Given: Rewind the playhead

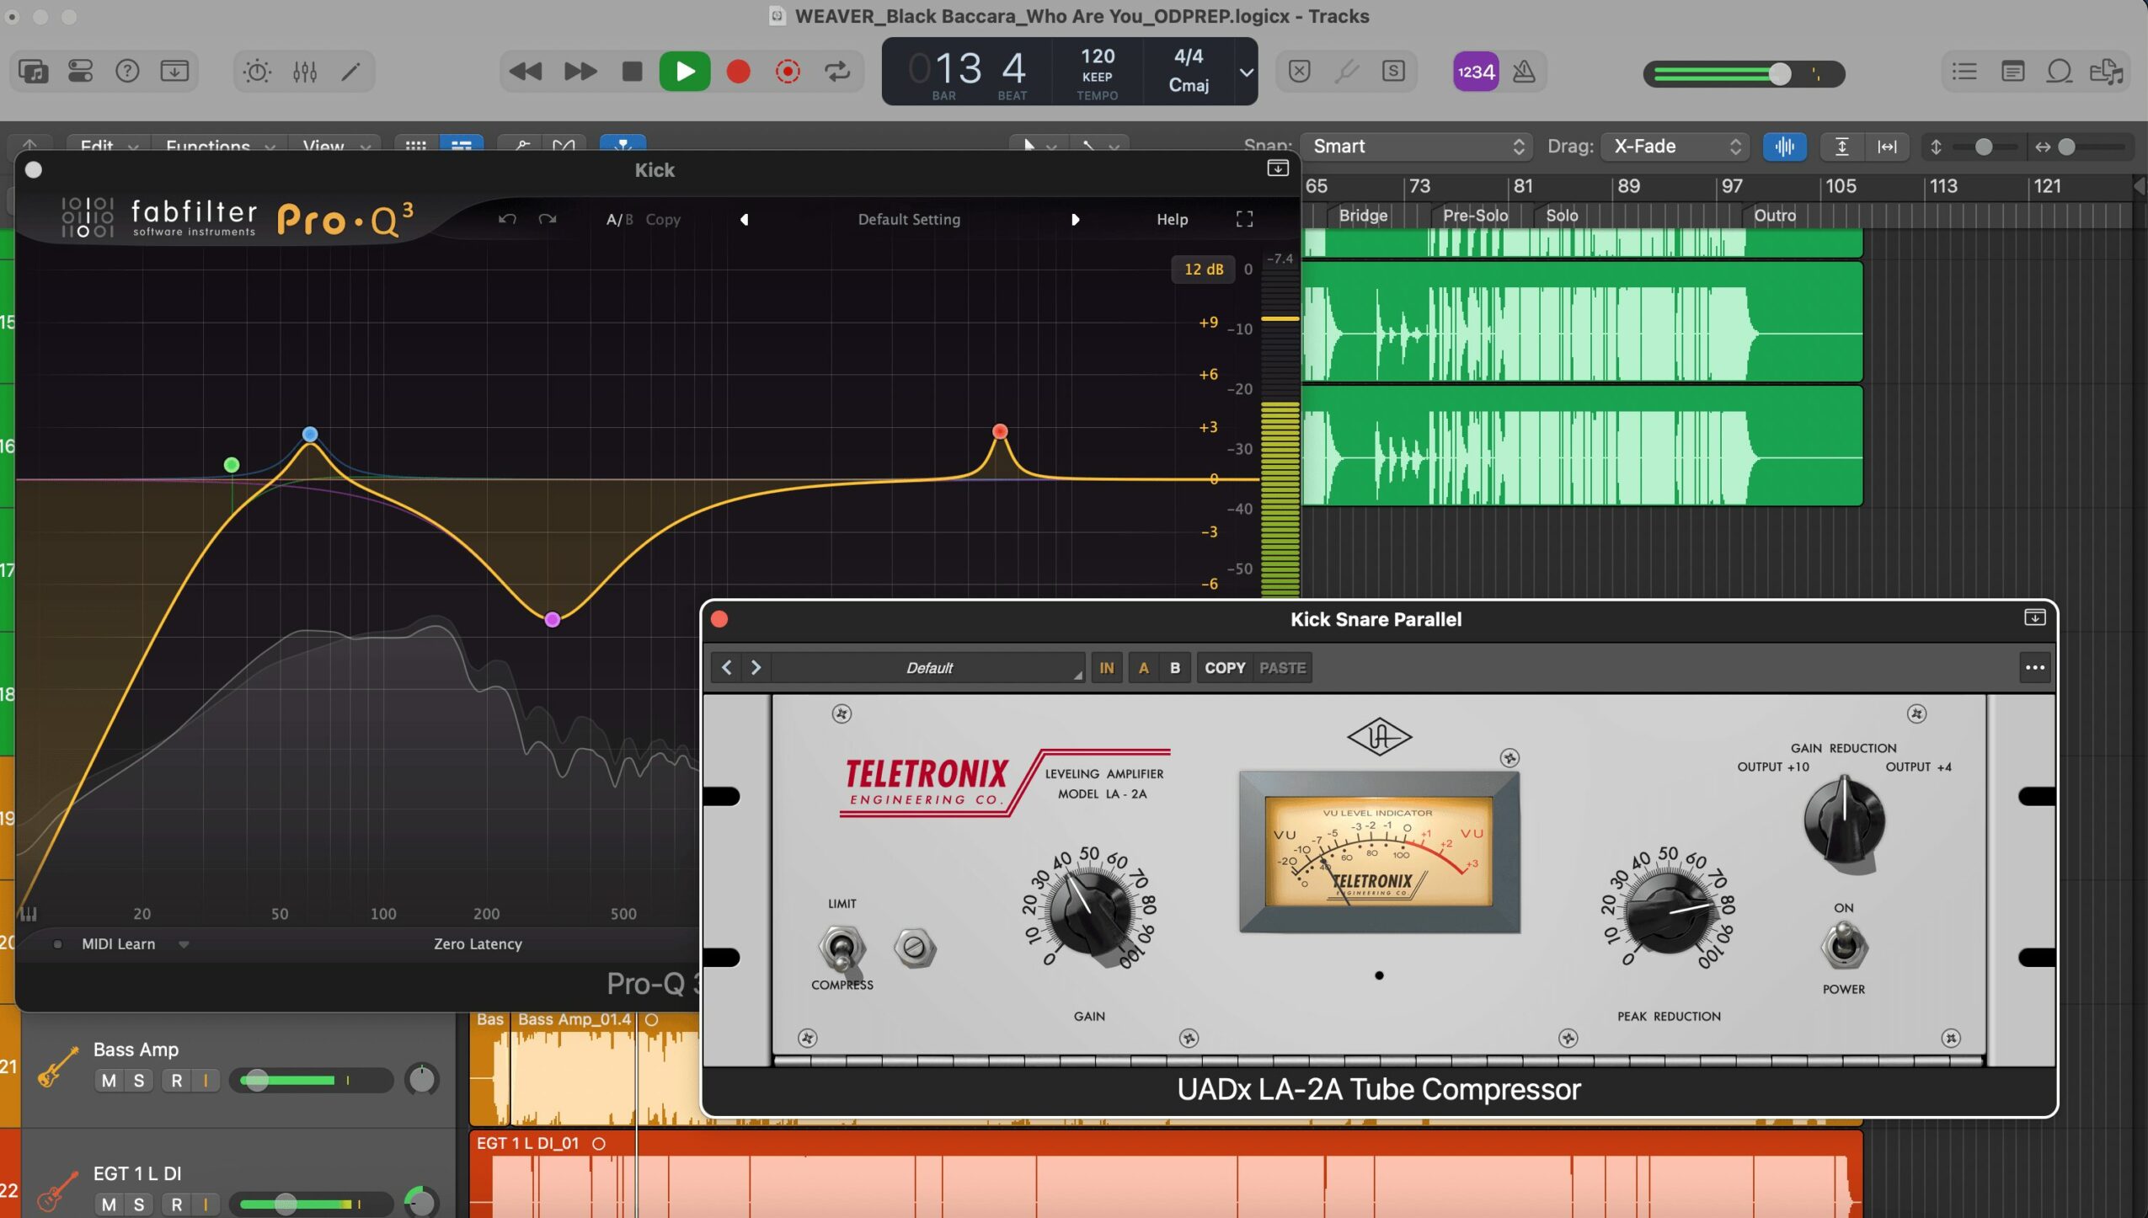Looking at the screenshot, I should [526, 72].
